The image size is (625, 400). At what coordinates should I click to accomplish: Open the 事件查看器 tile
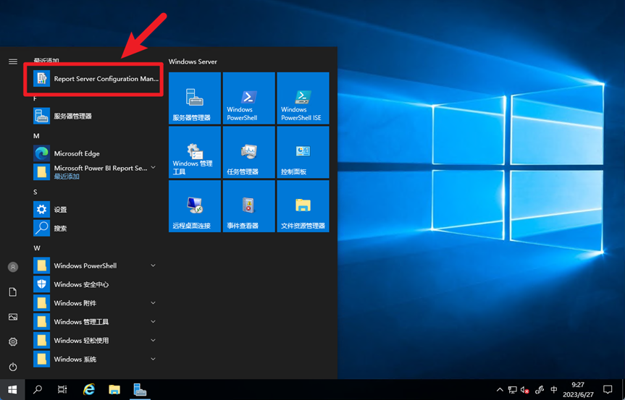(x=248, y=207)
